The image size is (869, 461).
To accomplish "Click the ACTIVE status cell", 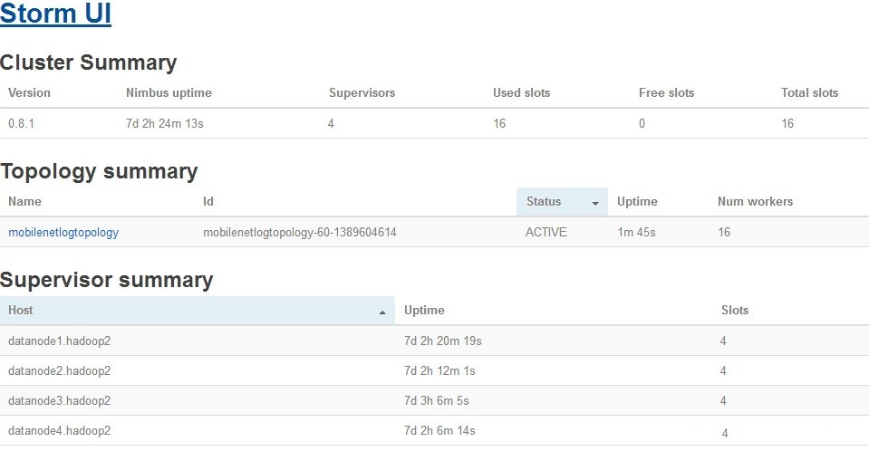I will [546, 232].
